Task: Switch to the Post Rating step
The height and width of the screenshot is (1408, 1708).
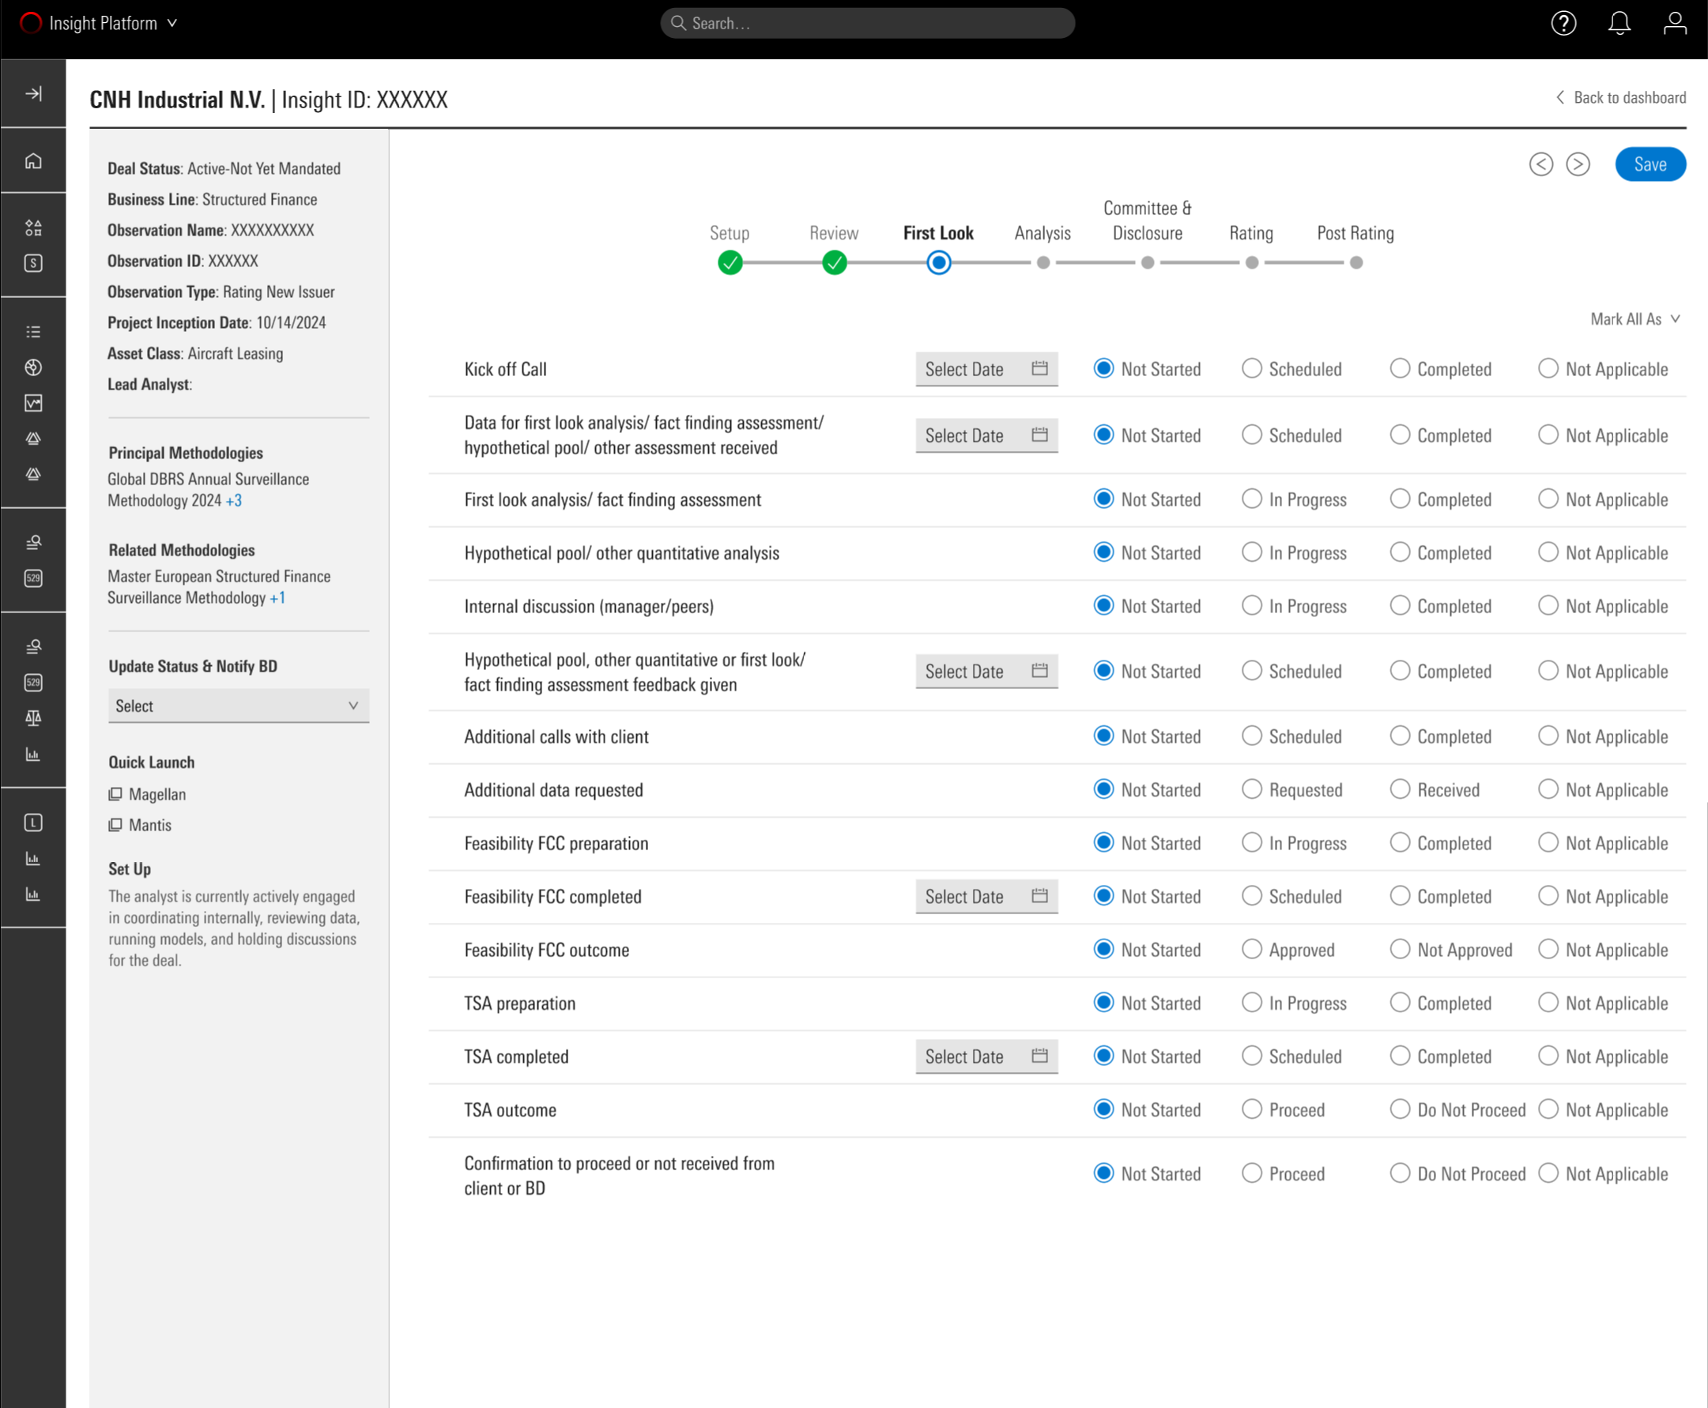Action: pos(1355,234)
